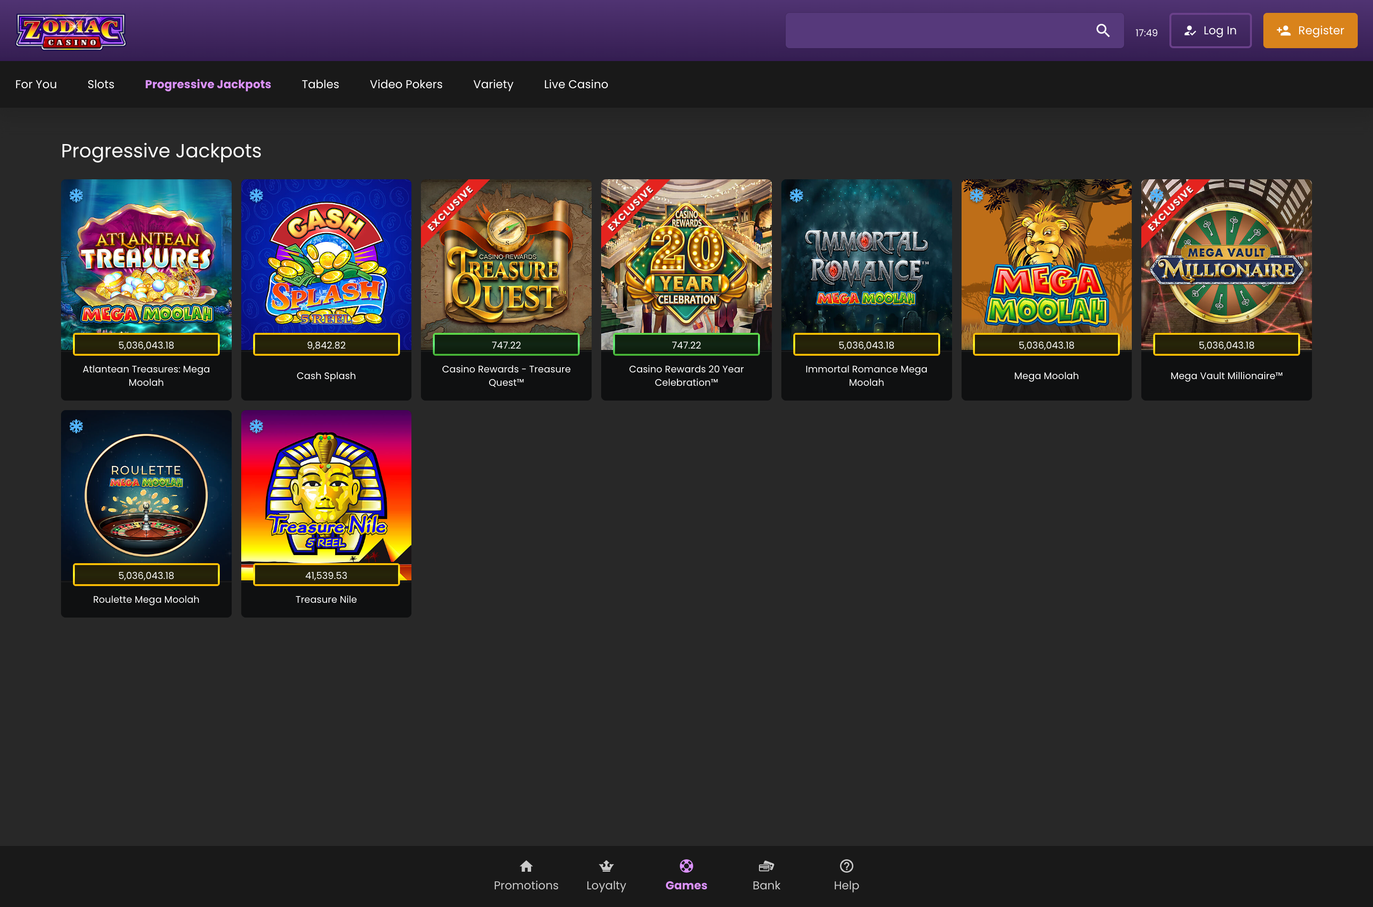1373x907 pixels.
Task: Switch to Live Casino tab
Action: (x=576, y=84)
